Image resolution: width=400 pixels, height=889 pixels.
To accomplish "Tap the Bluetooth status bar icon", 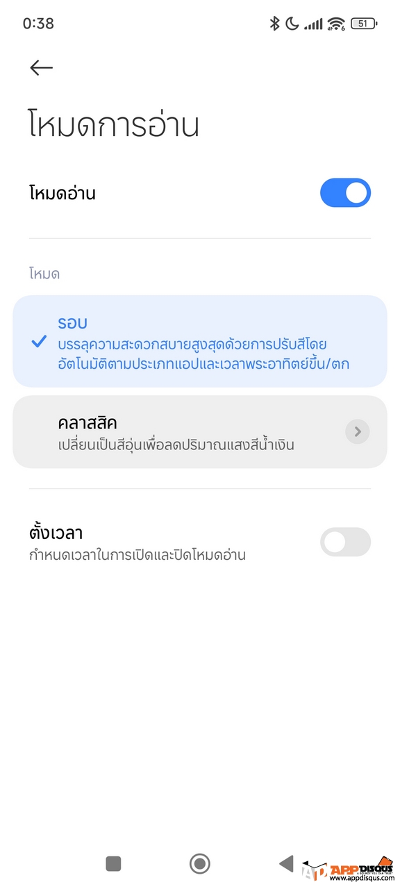I will [274, 24].
